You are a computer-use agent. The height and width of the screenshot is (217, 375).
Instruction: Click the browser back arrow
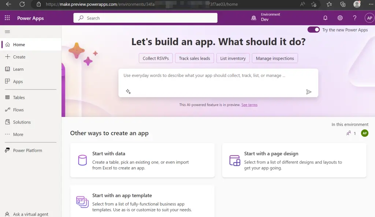pyautogui.click(x=8, y=4)
